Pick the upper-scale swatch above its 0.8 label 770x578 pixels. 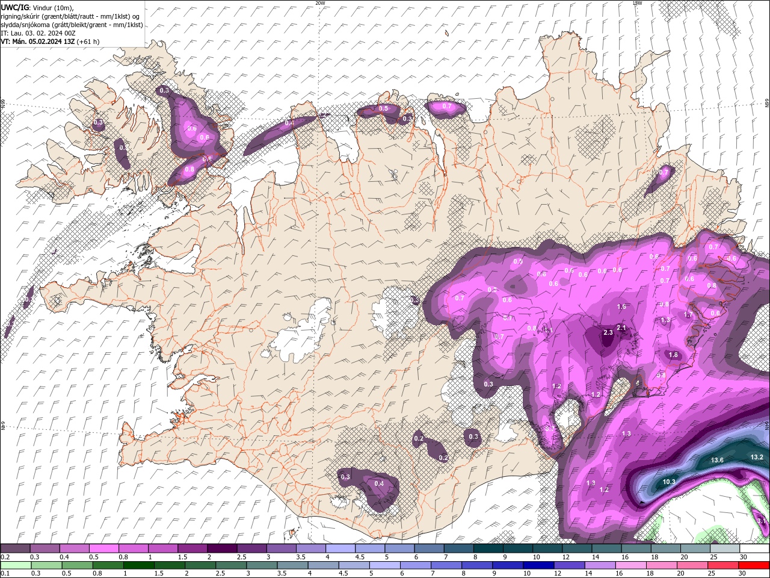click(x=133, y=548)
